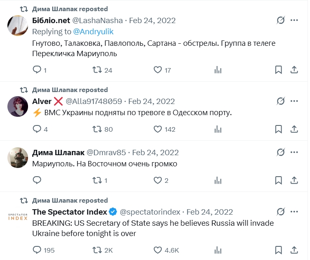Screen dimensions: 310x260
Task: Bookmark the Бібліо.net tweet
Action: 279,70
